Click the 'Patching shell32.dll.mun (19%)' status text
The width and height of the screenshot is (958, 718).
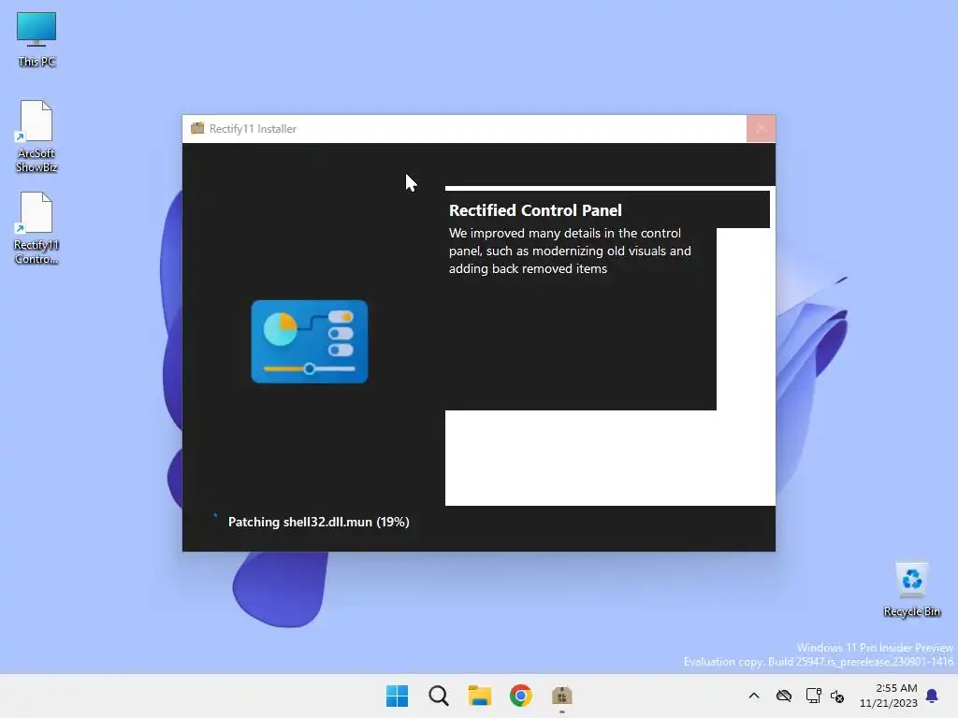[318, 522]
